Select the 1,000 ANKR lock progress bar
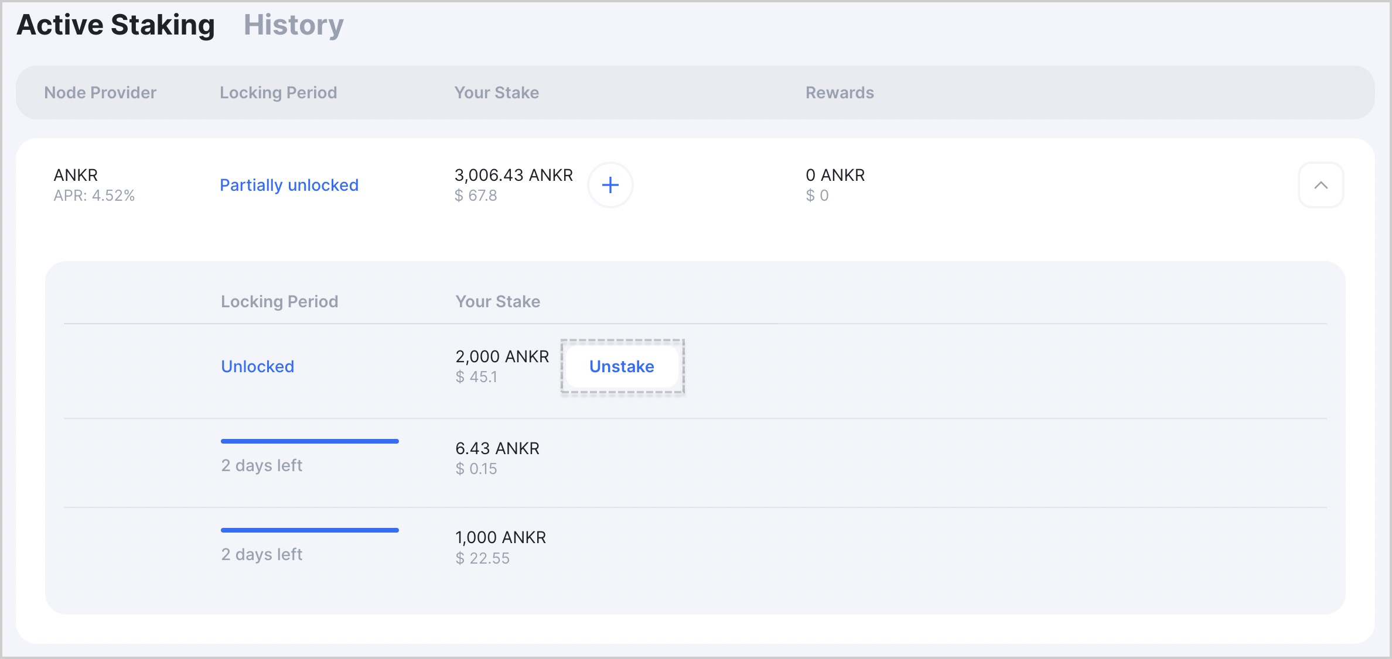 coord(309,530)
